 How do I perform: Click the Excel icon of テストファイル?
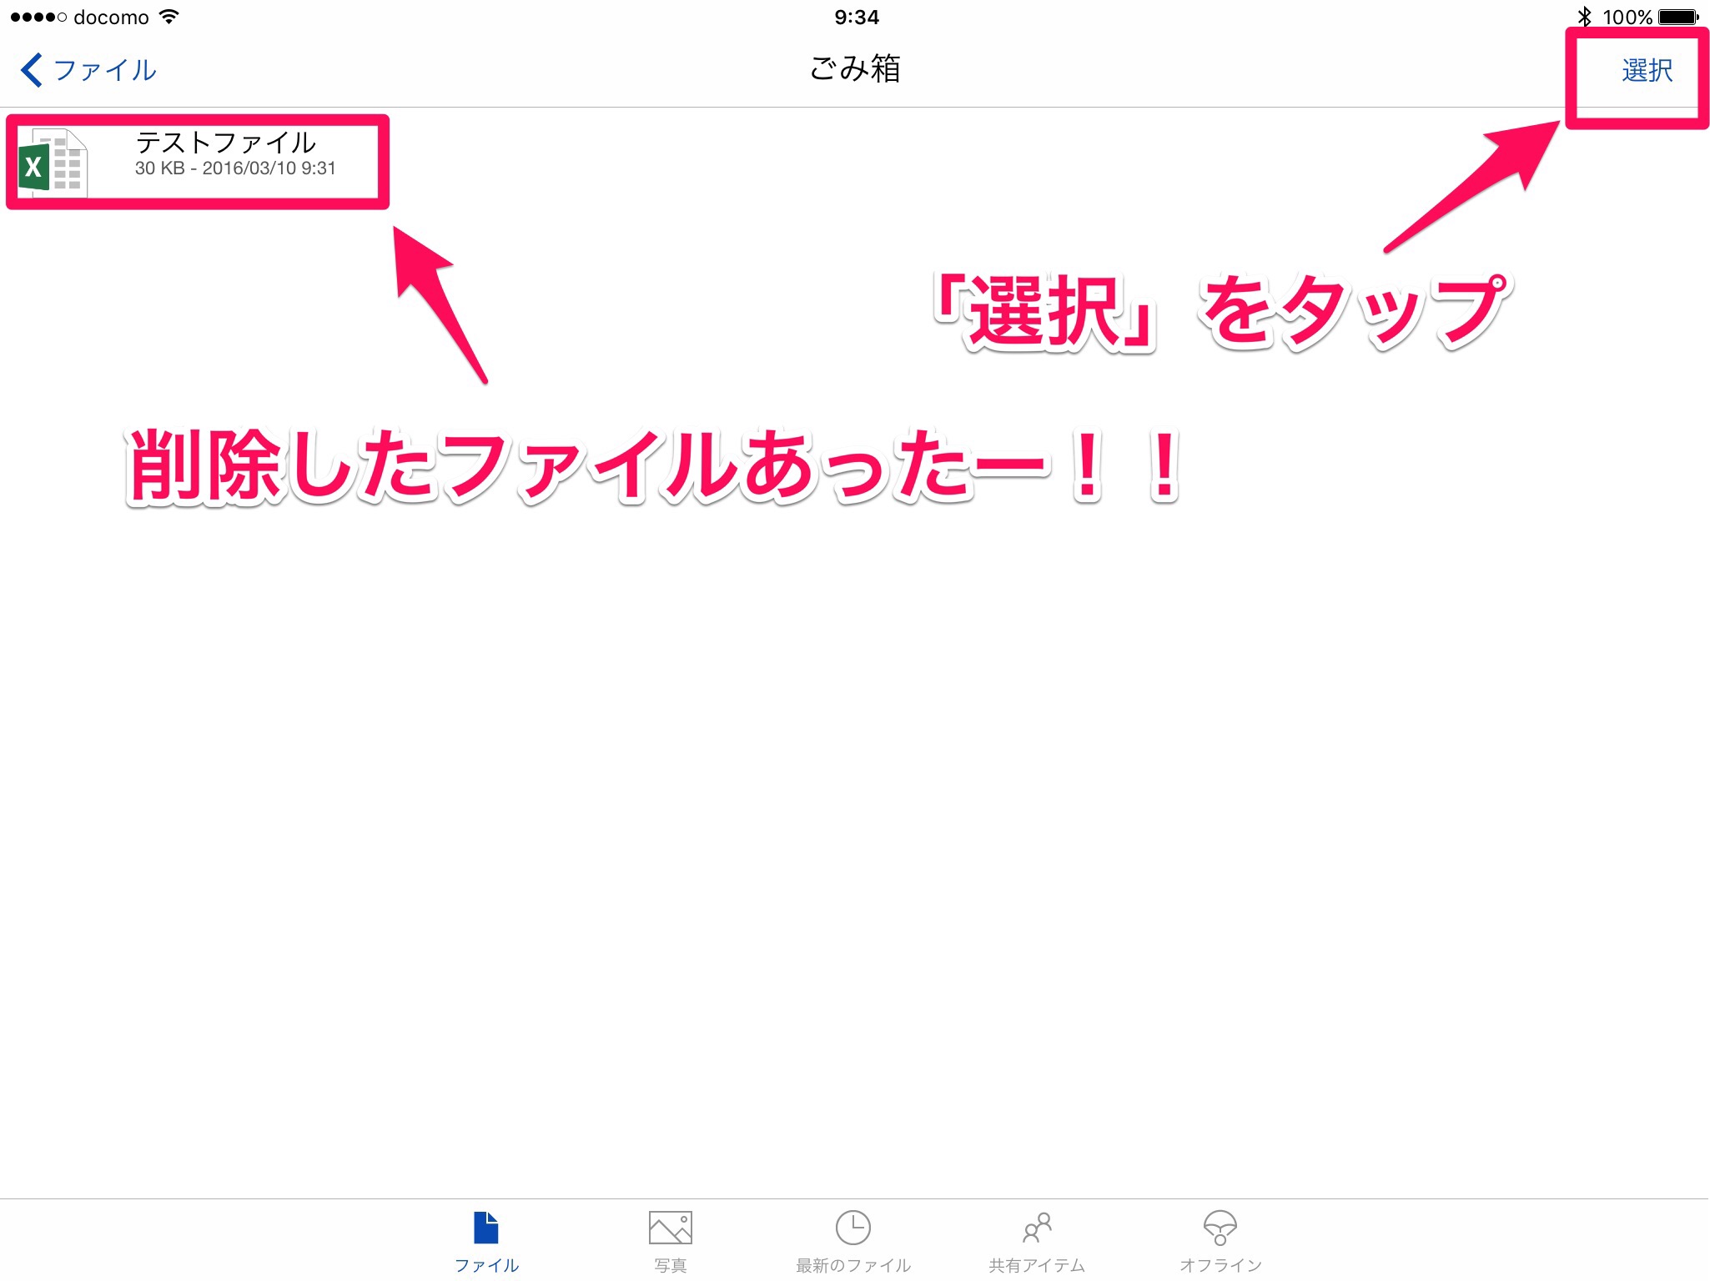click(52, 163)
